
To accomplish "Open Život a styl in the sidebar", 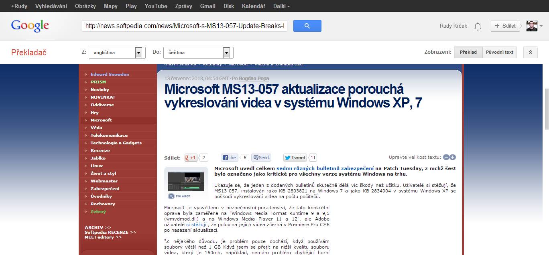I will (x=104, y=173).
